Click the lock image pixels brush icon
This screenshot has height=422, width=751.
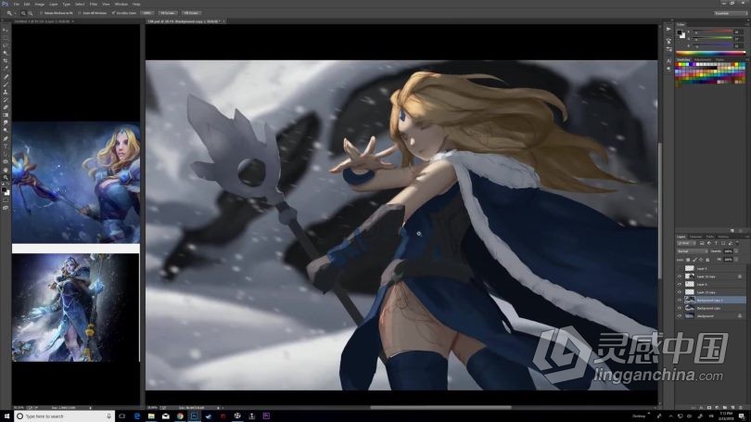[695, 260]
